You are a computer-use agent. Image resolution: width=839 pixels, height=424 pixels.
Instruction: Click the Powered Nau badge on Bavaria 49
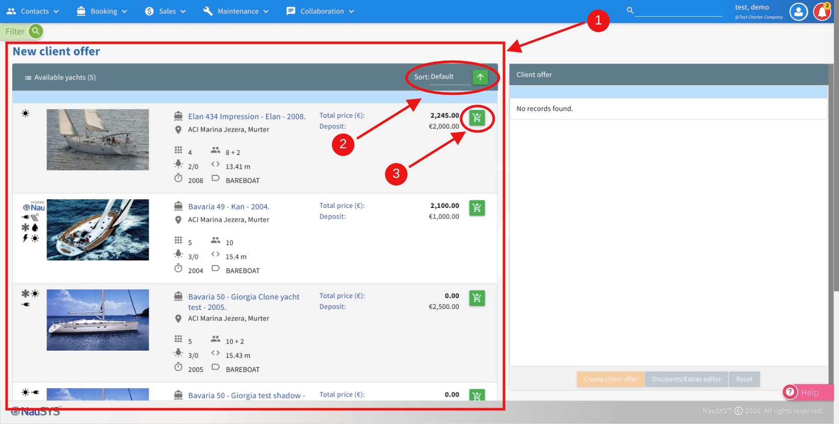34,206
